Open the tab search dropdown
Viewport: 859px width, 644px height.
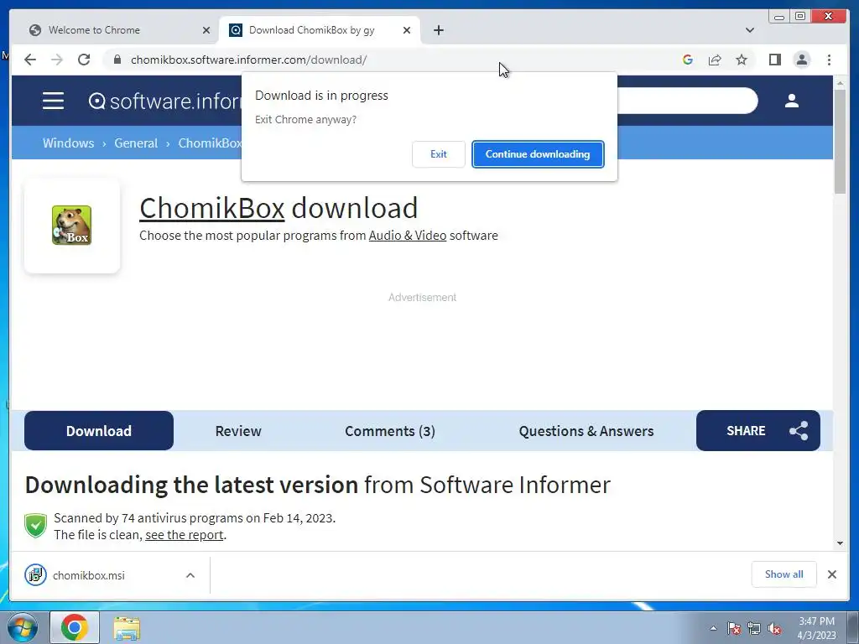(x=750, y=30)
